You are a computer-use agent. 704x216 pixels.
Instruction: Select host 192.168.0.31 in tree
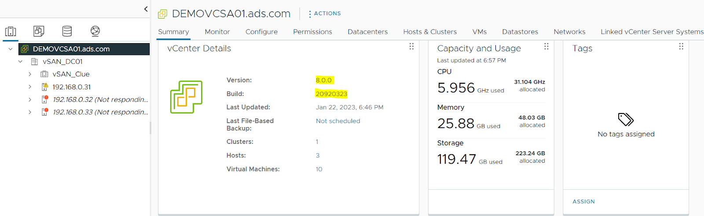(72, 87)
